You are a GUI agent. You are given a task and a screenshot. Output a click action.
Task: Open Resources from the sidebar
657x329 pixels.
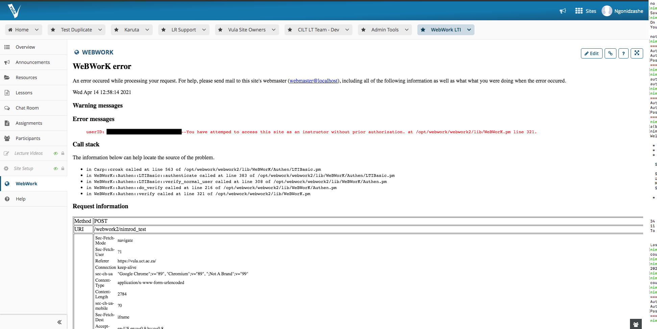(x=33, y=77)
